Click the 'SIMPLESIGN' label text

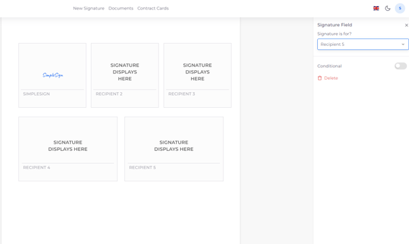36,94
